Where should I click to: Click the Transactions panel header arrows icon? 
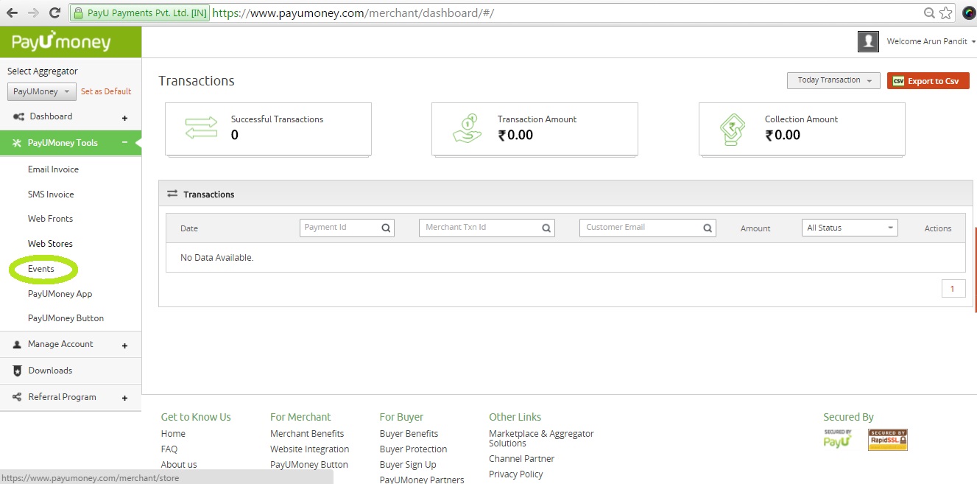pos(172,194)
